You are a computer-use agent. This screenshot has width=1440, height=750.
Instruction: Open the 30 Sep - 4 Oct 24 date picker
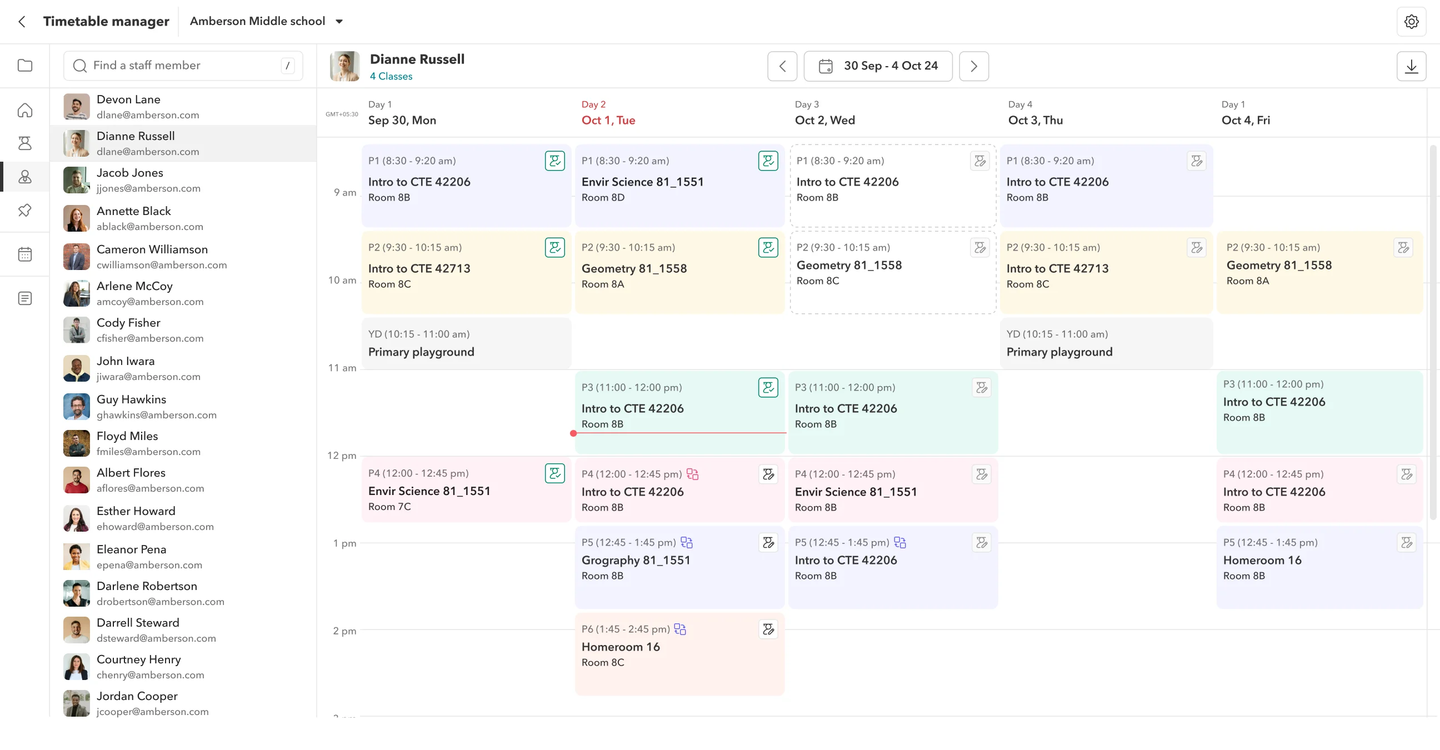click(878, 66)
